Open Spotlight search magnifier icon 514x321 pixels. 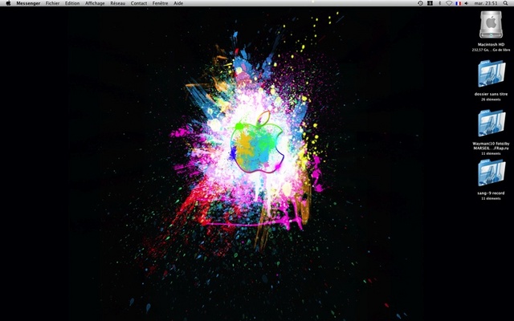505,3
